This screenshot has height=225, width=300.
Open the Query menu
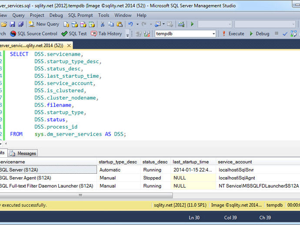coord(18,15)
